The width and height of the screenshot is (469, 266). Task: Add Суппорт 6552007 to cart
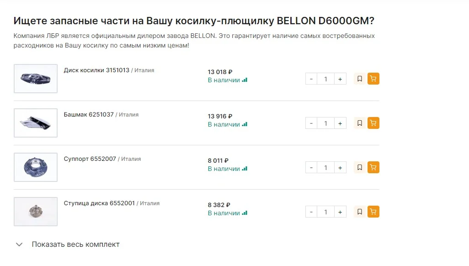pyautogui.click(x=373, y=168)
